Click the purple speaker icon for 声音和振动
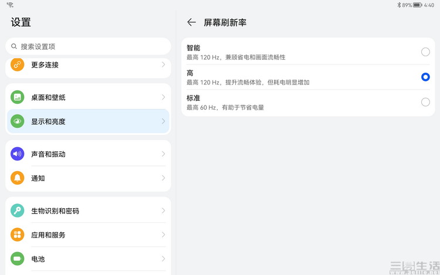Screen dimensions: 440x275 pos(18,154)
